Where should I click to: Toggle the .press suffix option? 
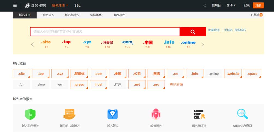tap(79, 85)
